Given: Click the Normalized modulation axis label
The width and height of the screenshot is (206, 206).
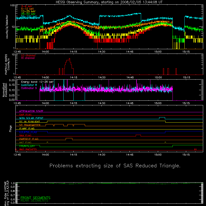Looking at the screenshot, I should (x=5, y=90).
